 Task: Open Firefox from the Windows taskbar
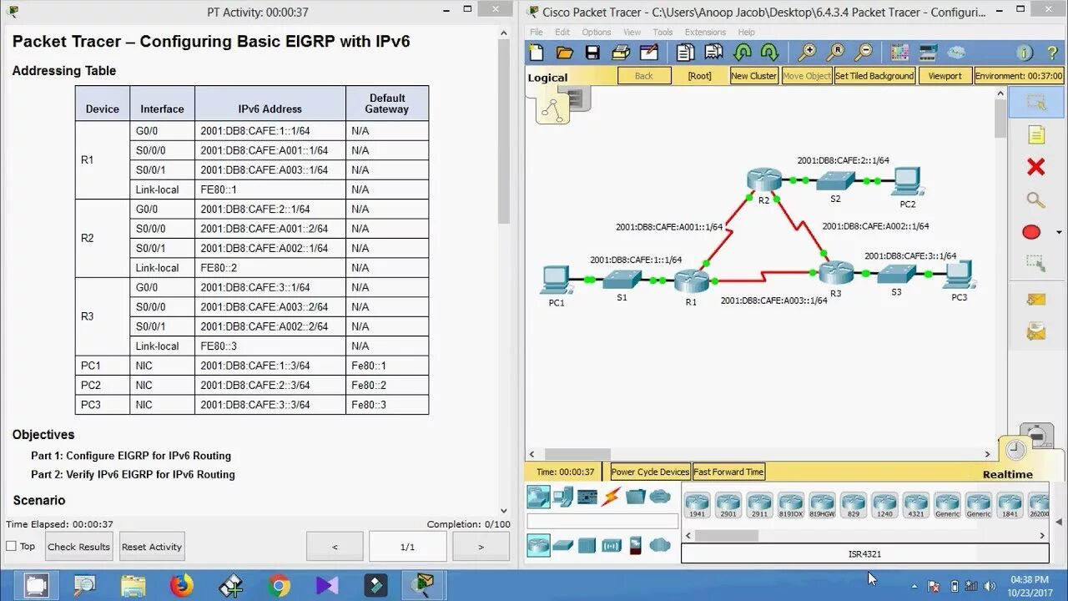[x=181, y=586]
